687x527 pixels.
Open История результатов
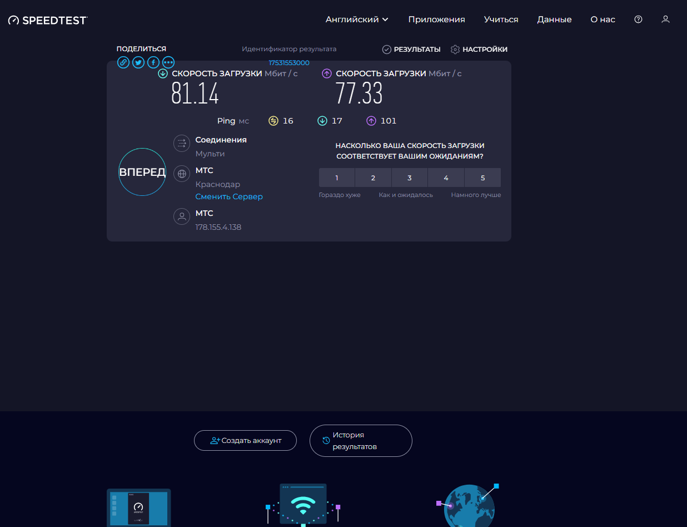(361, 441)
